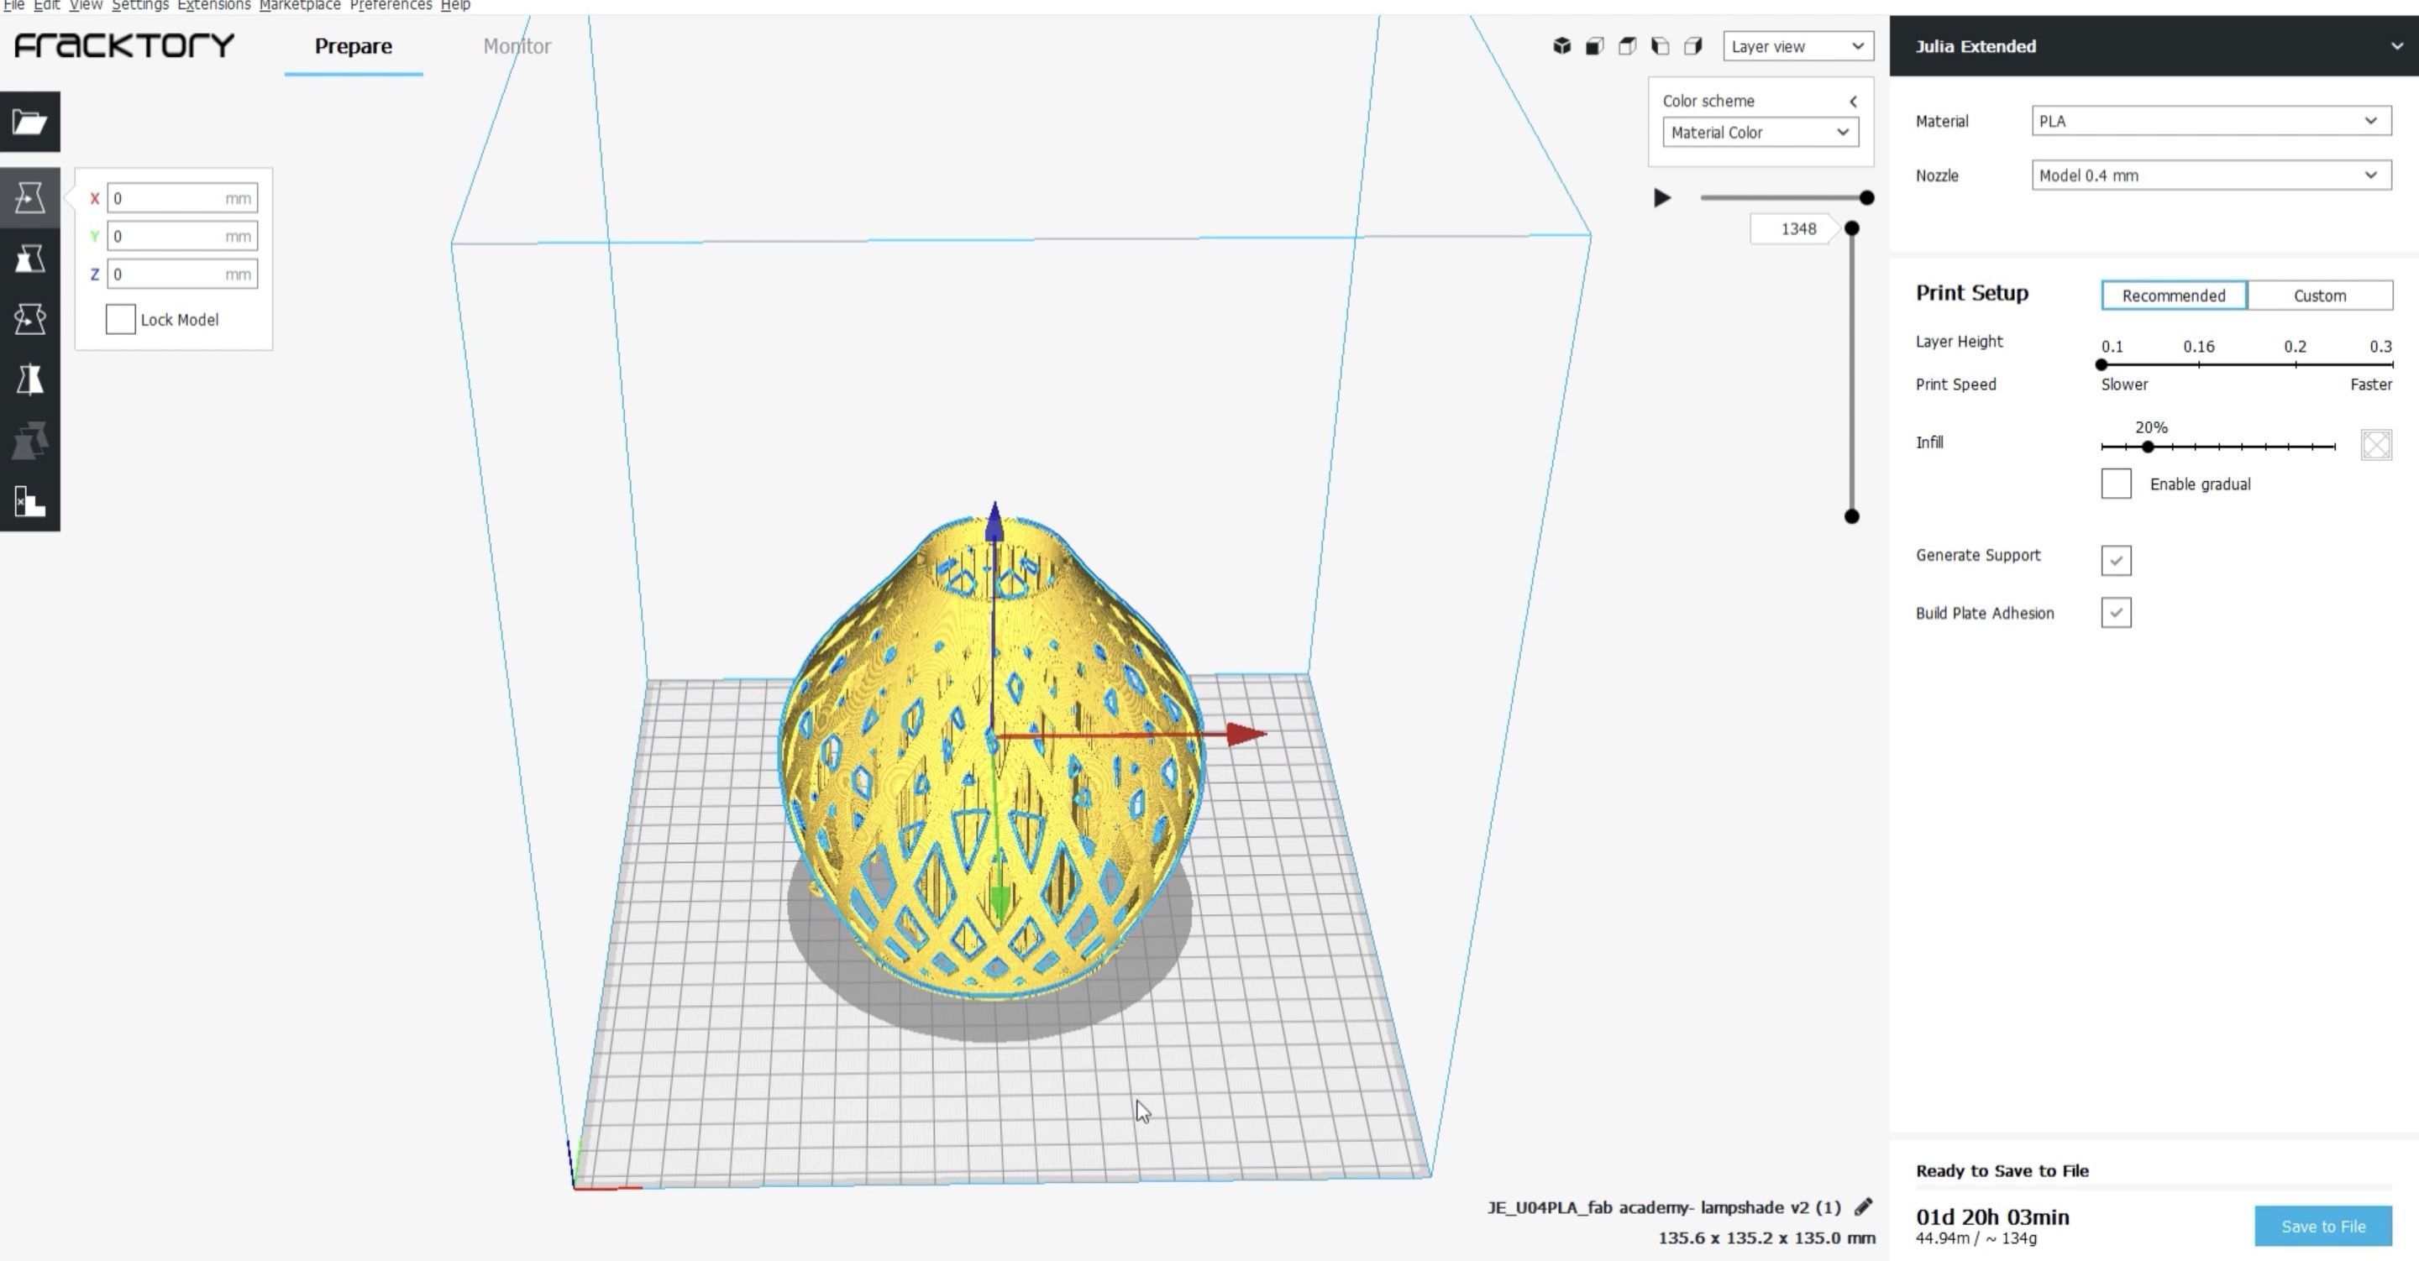
Task: Enable gradual infill checkbox
Action: (2116, 484)
